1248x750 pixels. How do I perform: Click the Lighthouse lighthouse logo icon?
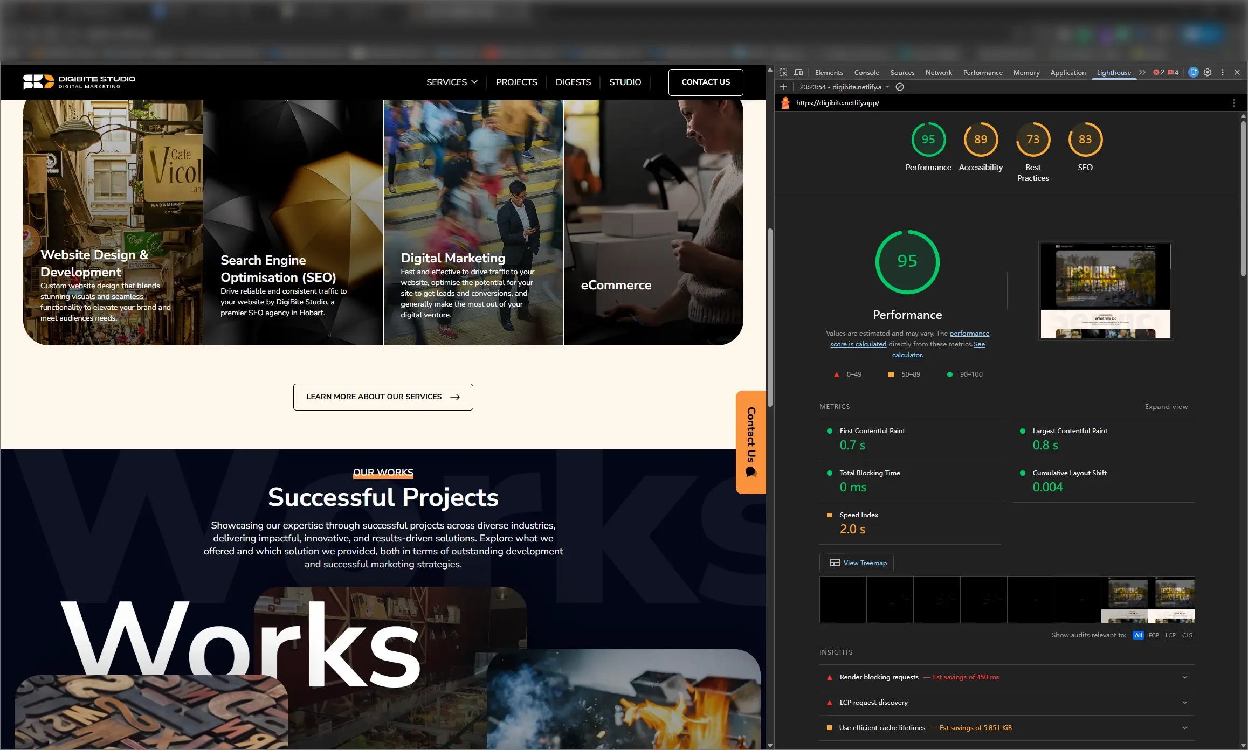[x=785, y=103]
